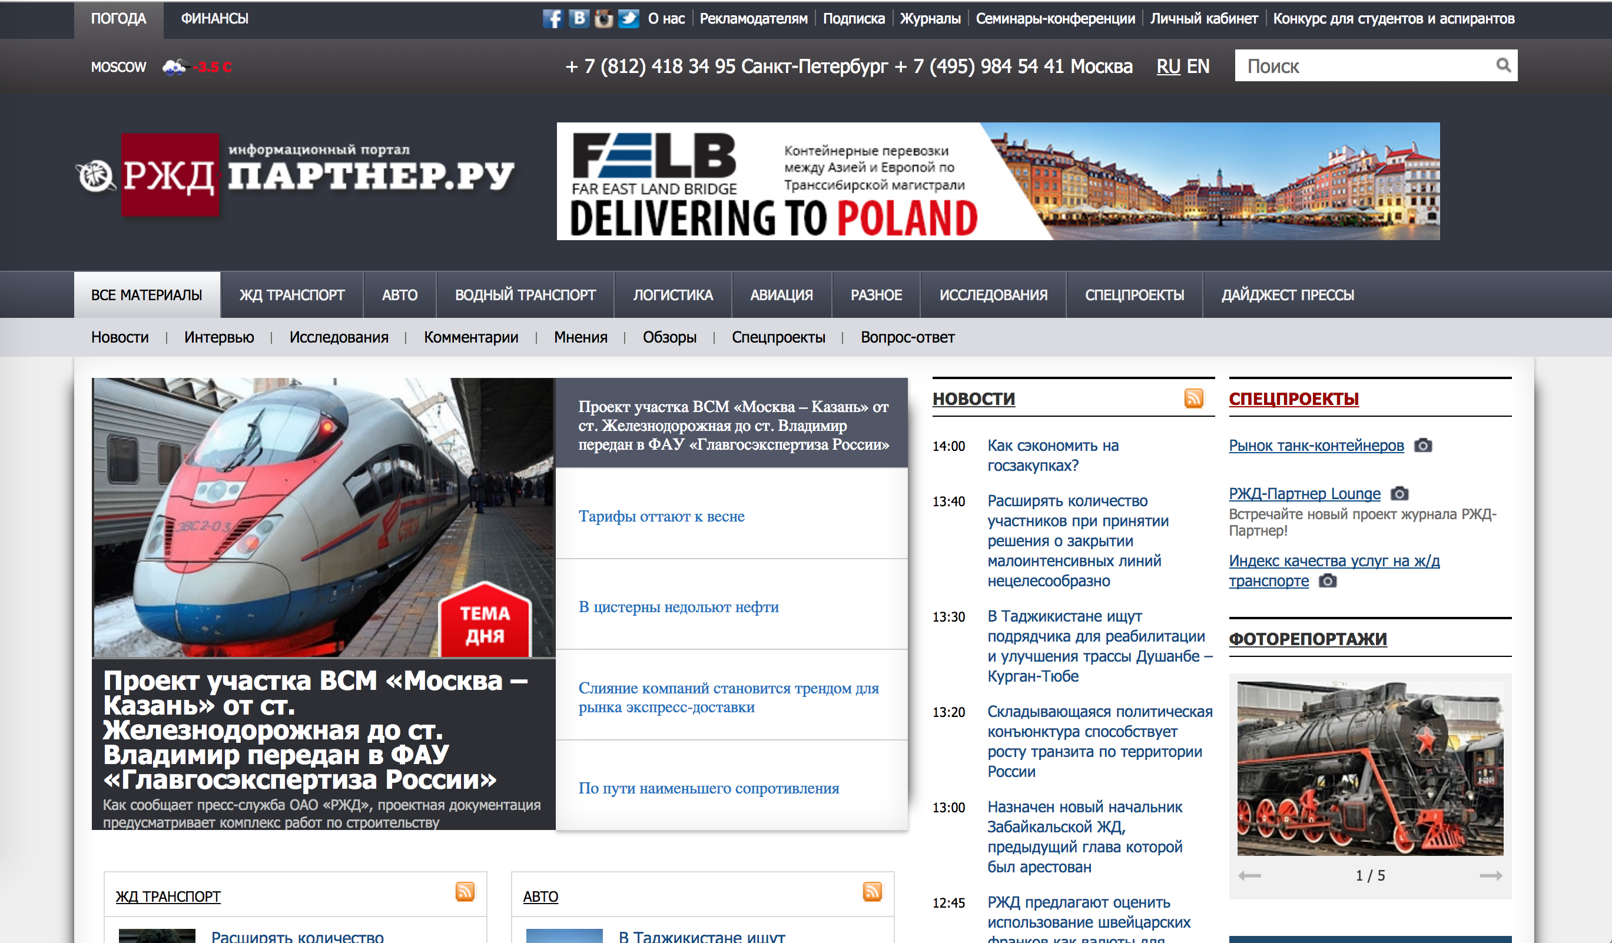Open the ЖД Транспорт RSS feed icon

pyautogui.click(x=465, y=891)
